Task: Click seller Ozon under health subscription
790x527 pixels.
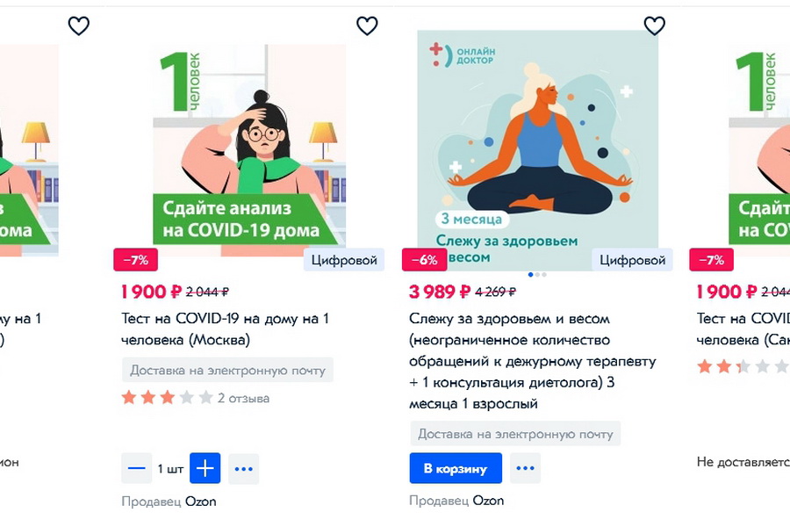Action: coord(488,501)
